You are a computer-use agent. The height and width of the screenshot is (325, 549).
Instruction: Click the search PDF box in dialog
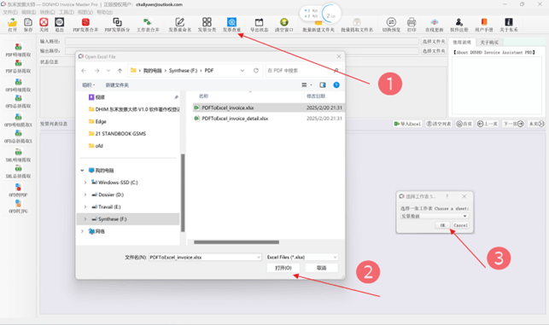coord(303,70)
